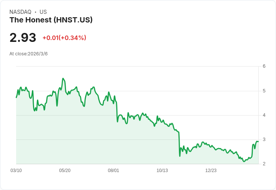
Task: Select the 03/10 date on x-axis
Action: pos(16,170)
